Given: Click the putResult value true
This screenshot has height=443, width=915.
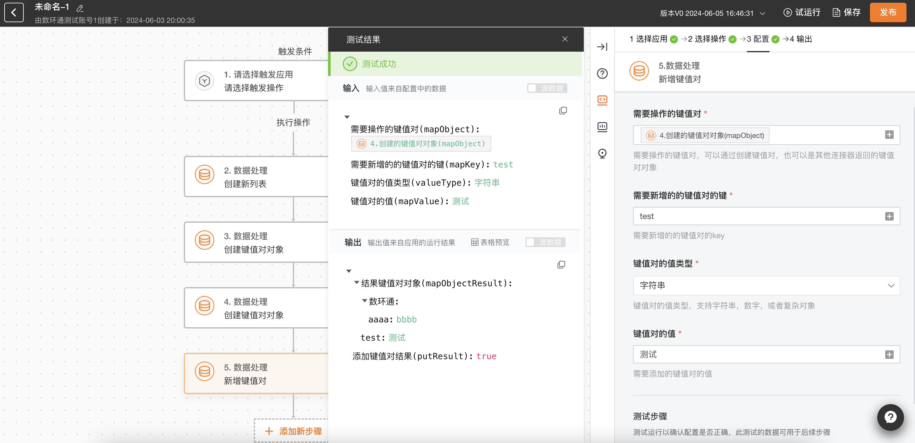Looking at the screenshot, I should (x=486, y=356).
